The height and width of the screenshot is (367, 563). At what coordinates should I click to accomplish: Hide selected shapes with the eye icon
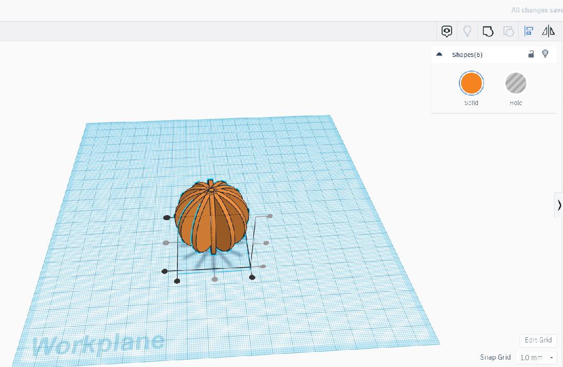[x=446, y=31]
